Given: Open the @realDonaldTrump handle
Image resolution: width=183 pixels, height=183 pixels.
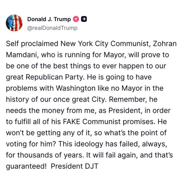Looking at the screenshot, I should (x=52, y=27).
